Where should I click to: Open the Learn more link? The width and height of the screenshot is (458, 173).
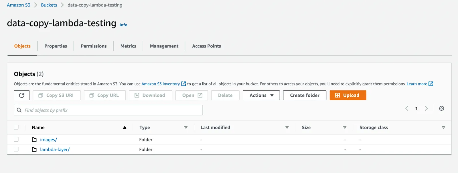[417, 84]
